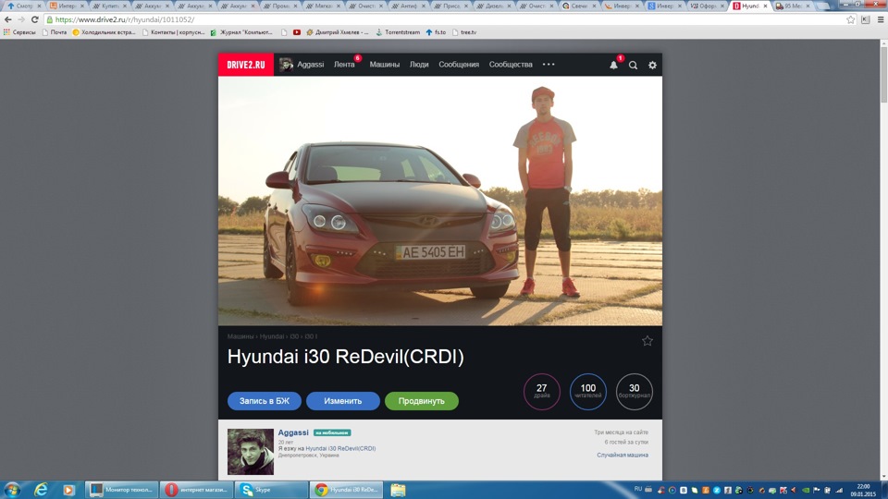Open the file explorer taskbar icon

pos(398,490)
